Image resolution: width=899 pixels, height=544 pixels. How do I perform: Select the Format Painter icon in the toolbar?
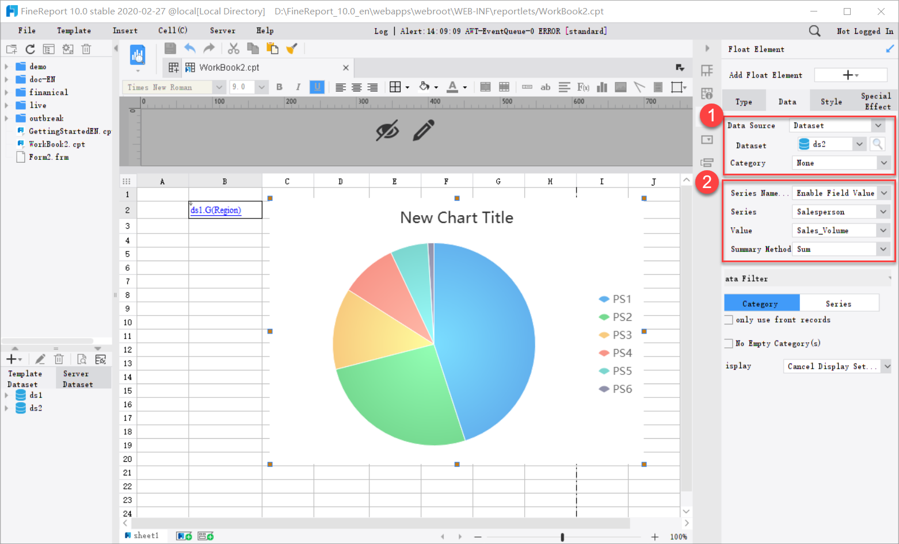tap(292, 48)
